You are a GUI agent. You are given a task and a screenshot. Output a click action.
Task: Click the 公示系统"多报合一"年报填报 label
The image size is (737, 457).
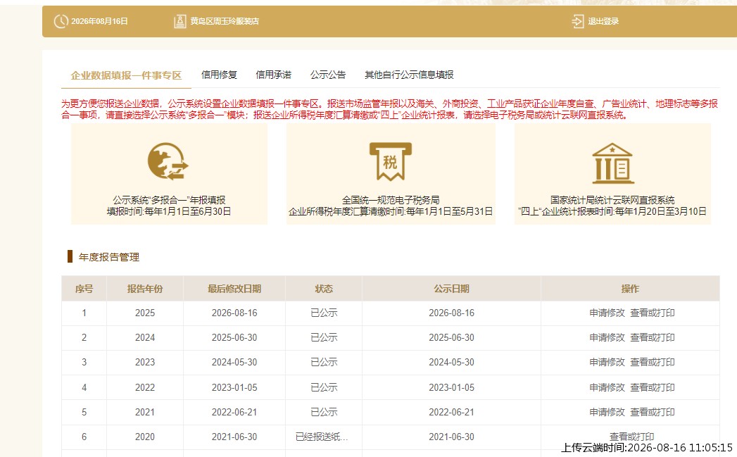[169, 200]
